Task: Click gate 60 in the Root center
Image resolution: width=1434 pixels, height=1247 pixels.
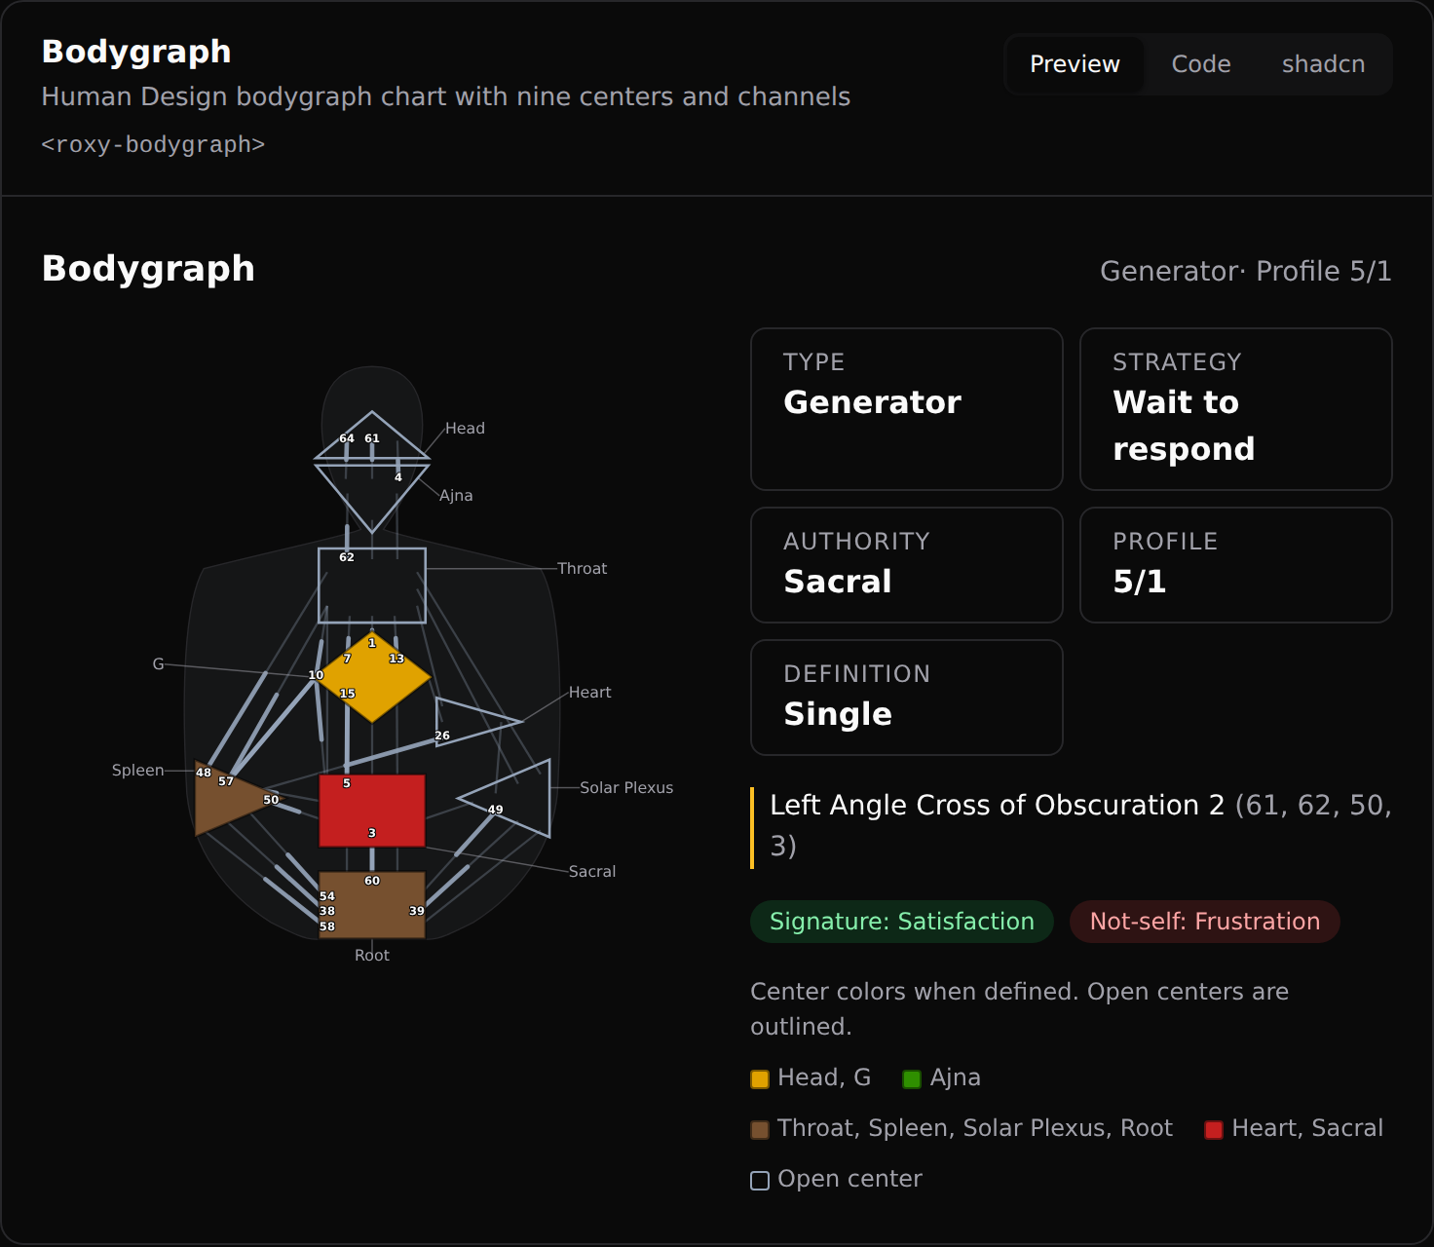Action: click(372, 881)
